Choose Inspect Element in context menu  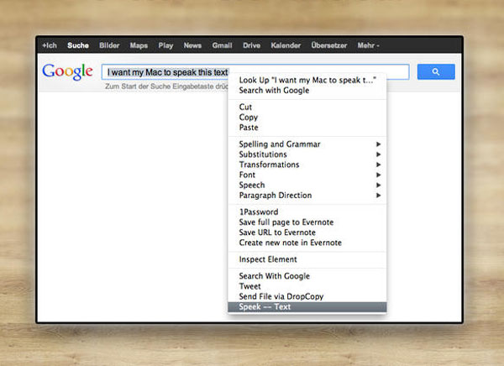[307, 259]
